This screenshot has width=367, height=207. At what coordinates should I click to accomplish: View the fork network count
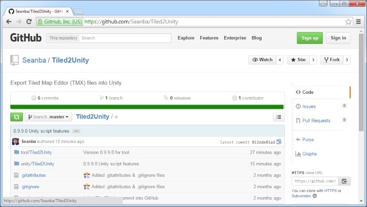point(347,60)
